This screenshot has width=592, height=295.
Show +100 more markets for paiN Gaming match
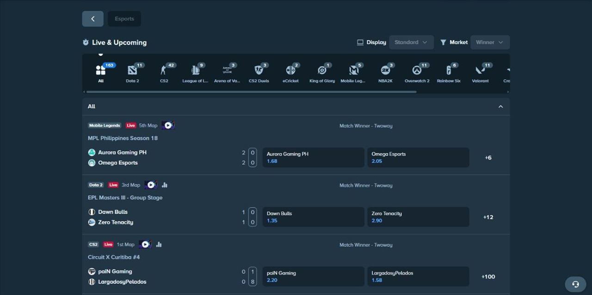tap(488, 277)
